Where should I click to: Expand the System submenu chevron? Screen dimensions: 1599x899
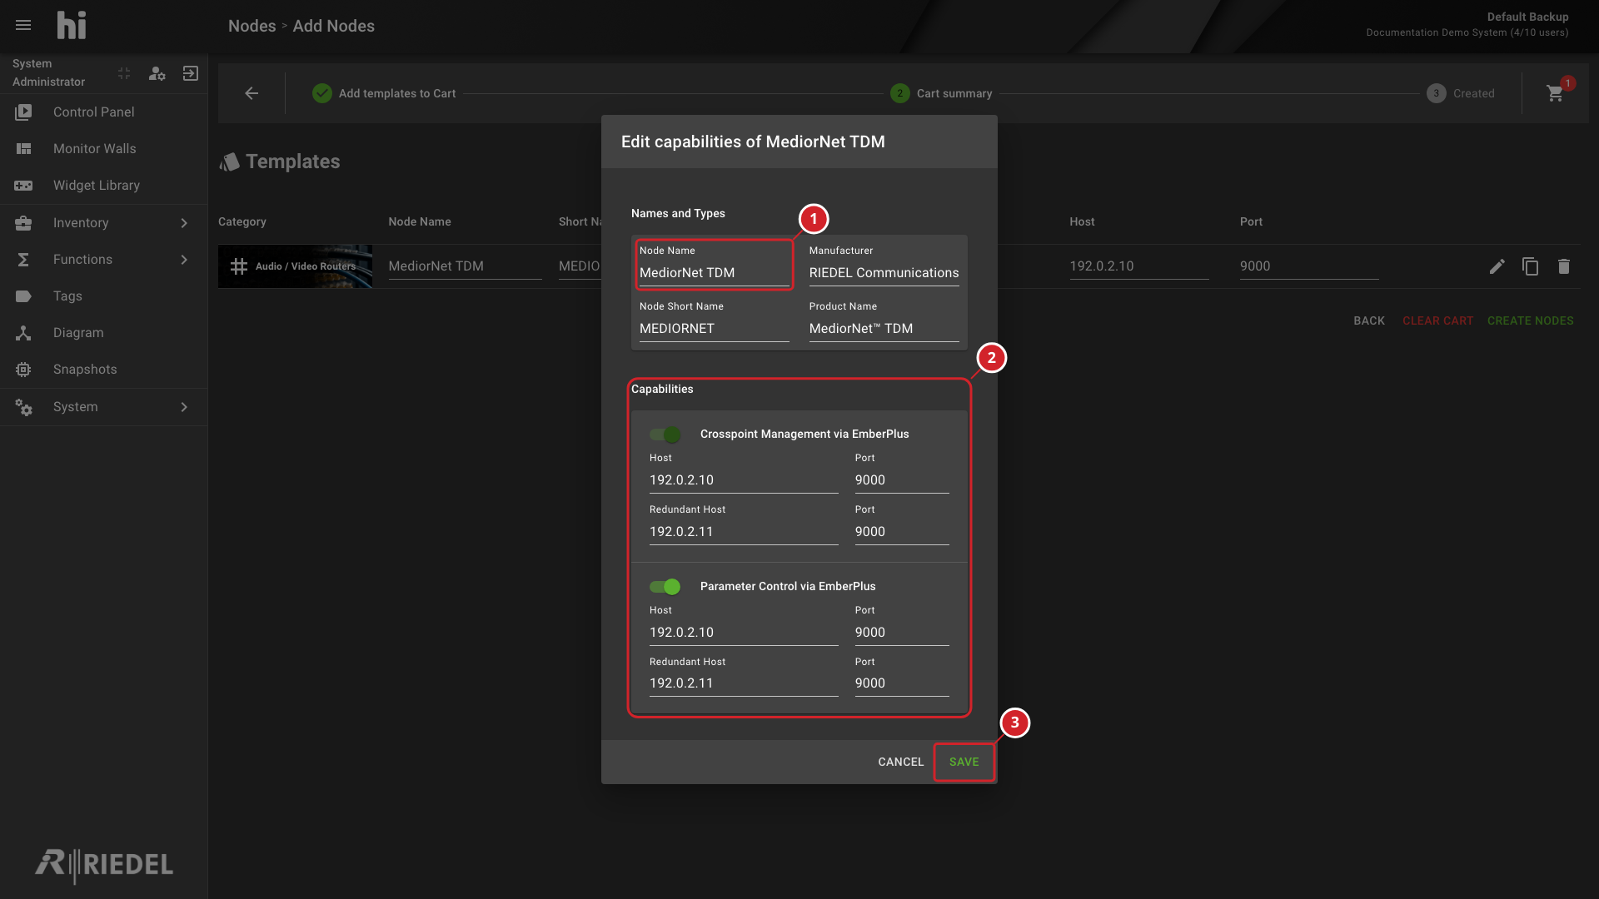(x=184, y=406)
